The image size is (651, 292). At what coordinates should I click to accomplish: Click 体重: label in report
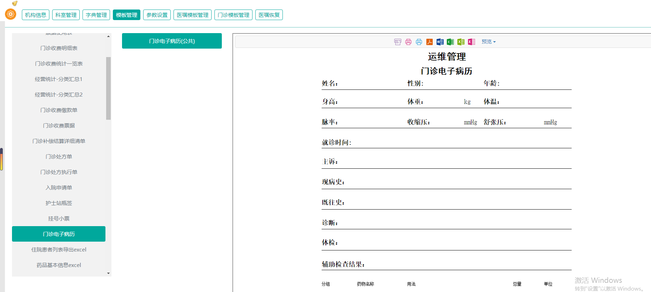click(415, 102)
